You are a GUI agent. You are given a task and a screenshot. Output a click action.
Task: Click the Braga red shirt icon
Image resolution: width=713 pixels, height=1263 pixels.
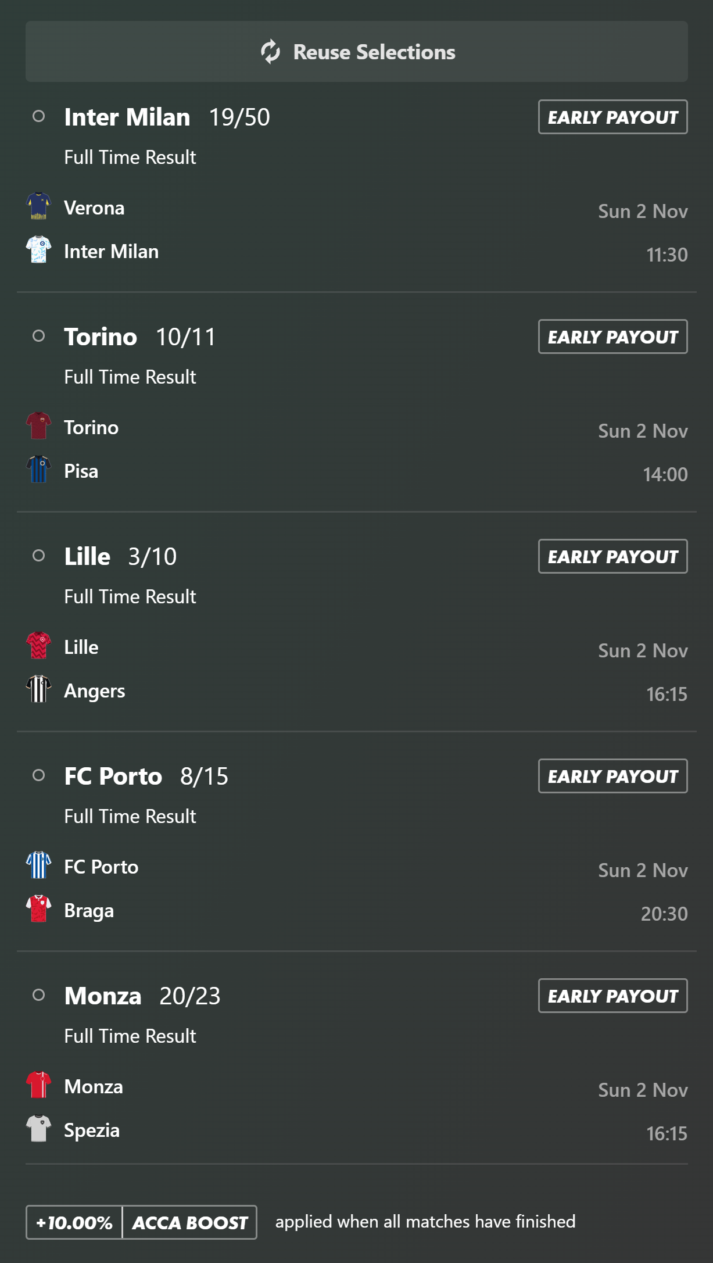tap(39, 909)
